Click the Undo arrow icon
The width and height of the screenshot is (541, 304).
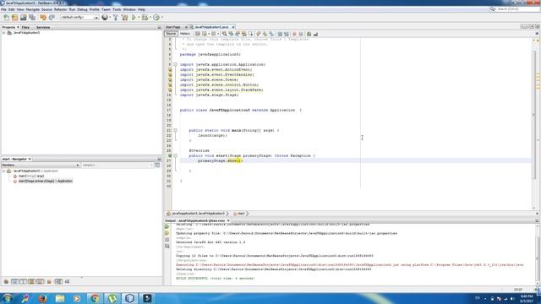coord(43,17)
